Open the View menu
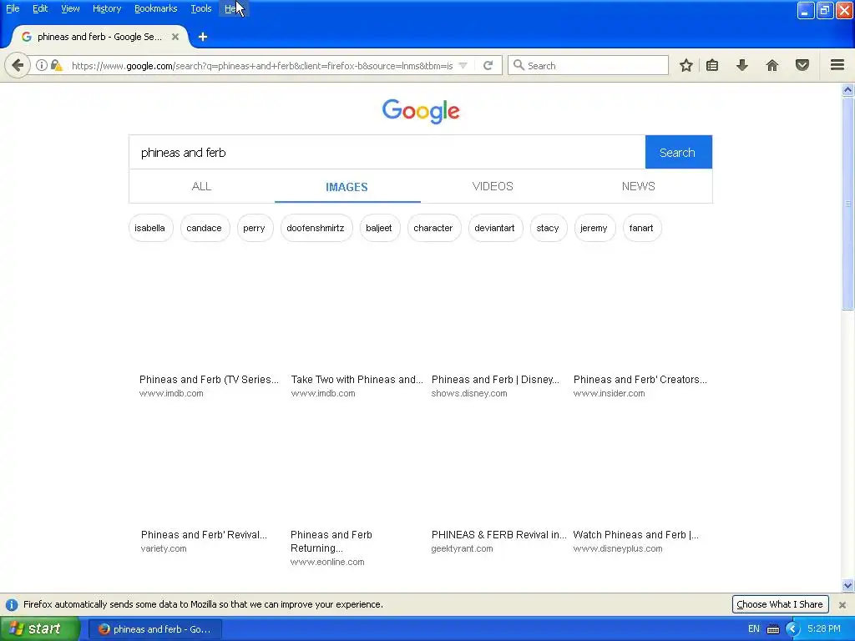The height and width of the screenshot is (641, 855). 70,8
